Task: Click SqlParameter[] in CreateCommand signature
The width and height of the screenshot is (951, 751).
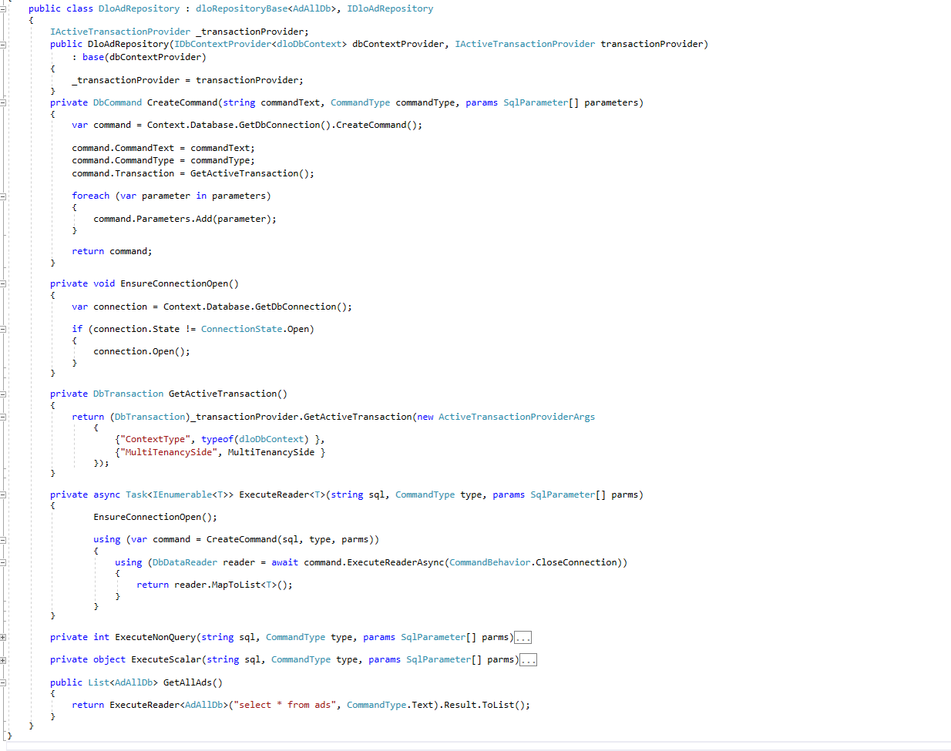Action: click(x=541, y=102)
